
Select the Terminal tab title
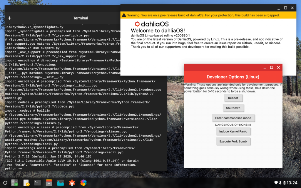click(81, 18)
